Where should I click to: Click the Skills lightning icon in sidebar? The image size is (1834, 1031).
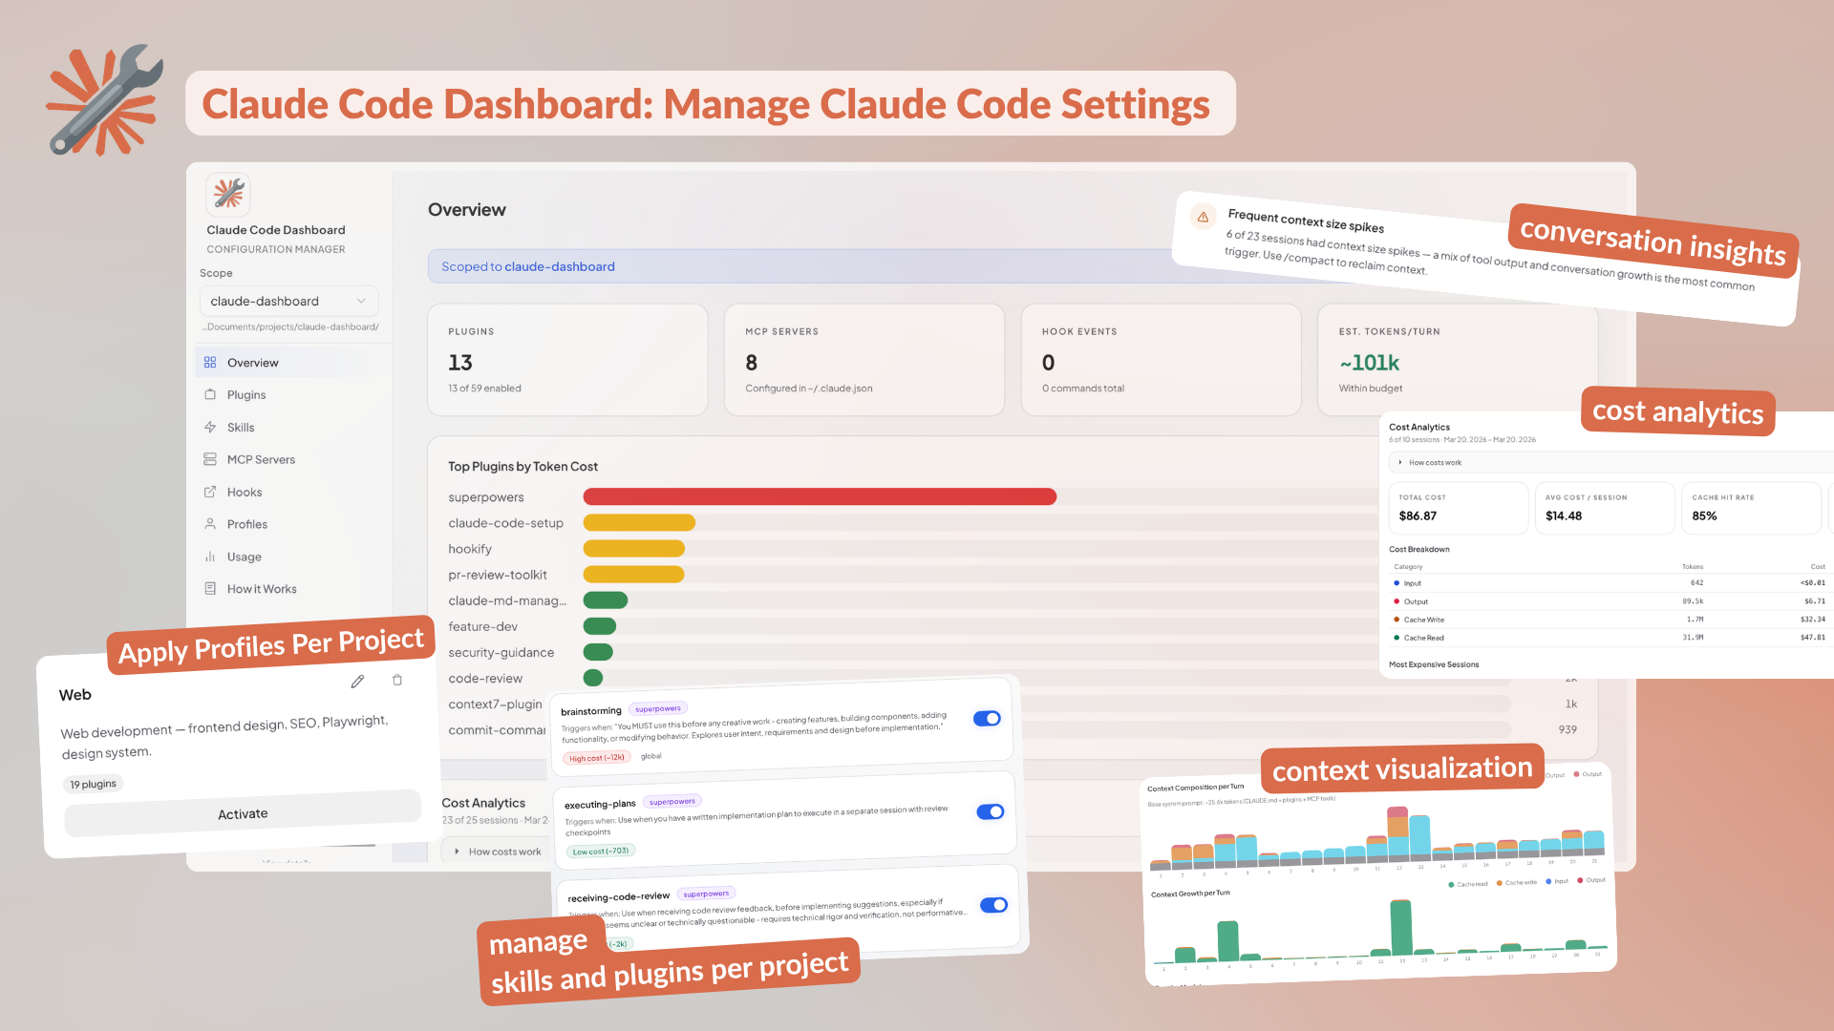(210, 427)
